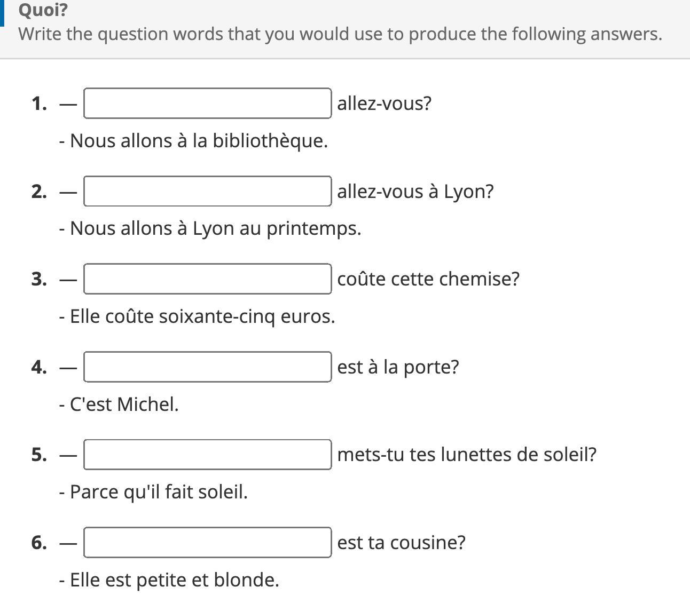Click the blank before "est ta cousine?"
690x603 pixels.
[x=207, y=542]
